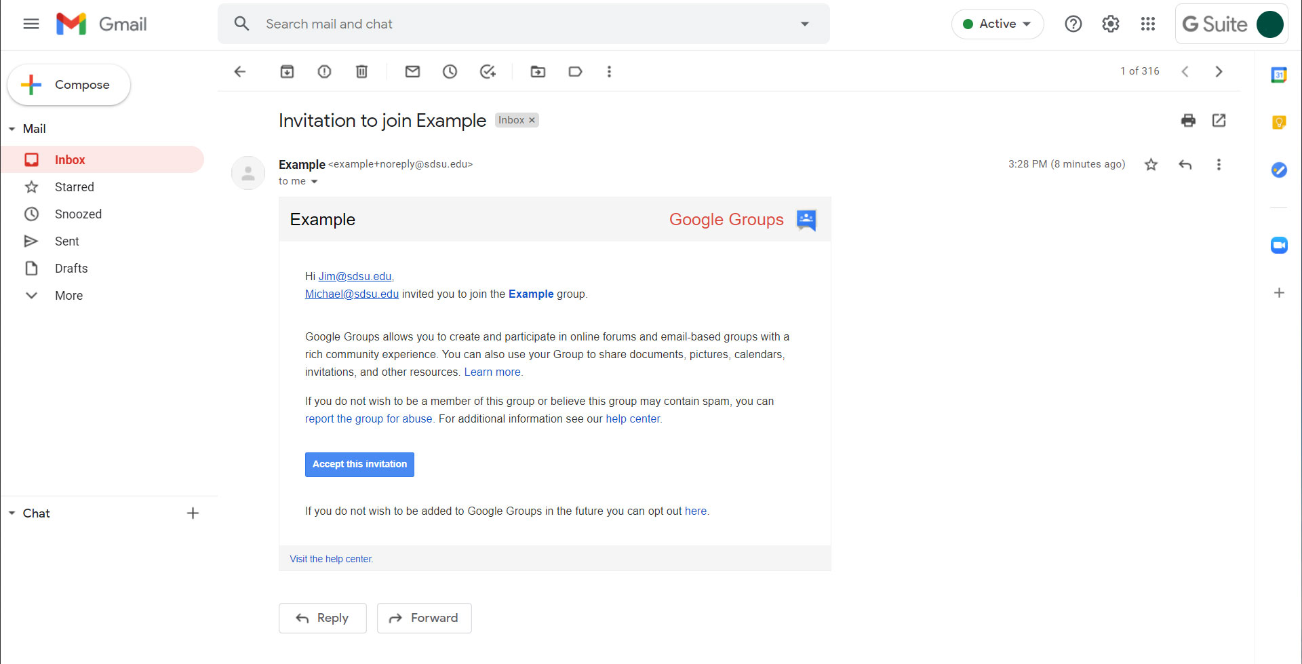Image resolution: width=1302 pixels, height=664 pixels.
Task: Open the Sent folder
Action: pos(102,241)
